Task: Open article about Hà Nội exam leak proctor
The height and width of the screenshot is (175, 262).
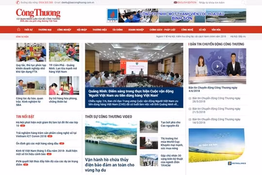Action: 47,124
